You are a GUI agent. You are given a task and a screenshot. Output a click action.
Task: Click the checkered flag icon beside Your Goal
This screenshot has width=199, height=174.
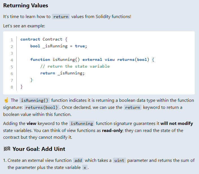(7, 149)
